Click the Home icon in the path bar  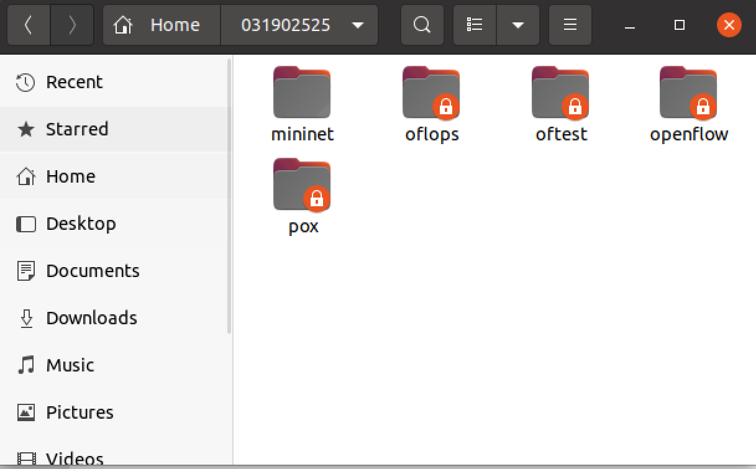tap(124, 25)
